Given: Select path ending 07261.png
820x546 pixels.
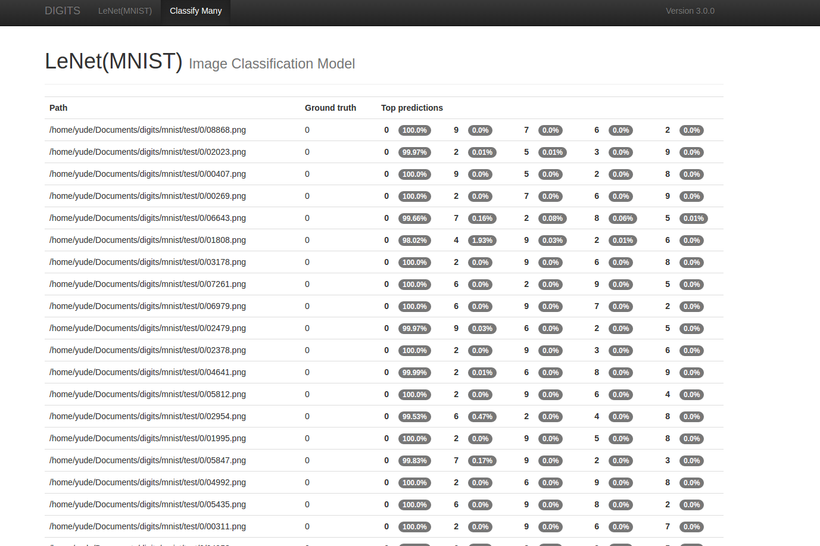Looking at the screenshot, I should [x=148, y=284].
